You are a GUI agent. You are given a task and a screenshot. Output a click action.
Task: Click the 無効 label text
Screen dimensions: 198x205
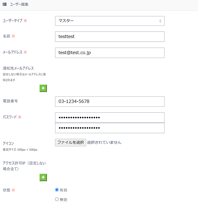(x=63, y=200)
